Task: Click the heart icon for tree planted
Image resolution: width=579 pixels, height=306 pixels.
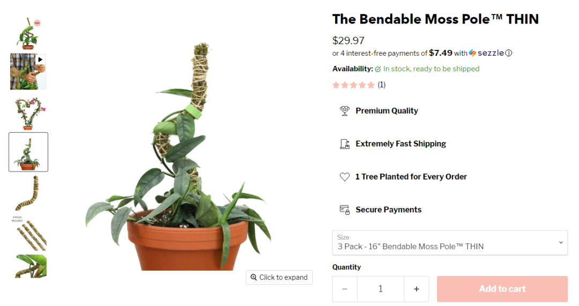Action: pos(345,177)
